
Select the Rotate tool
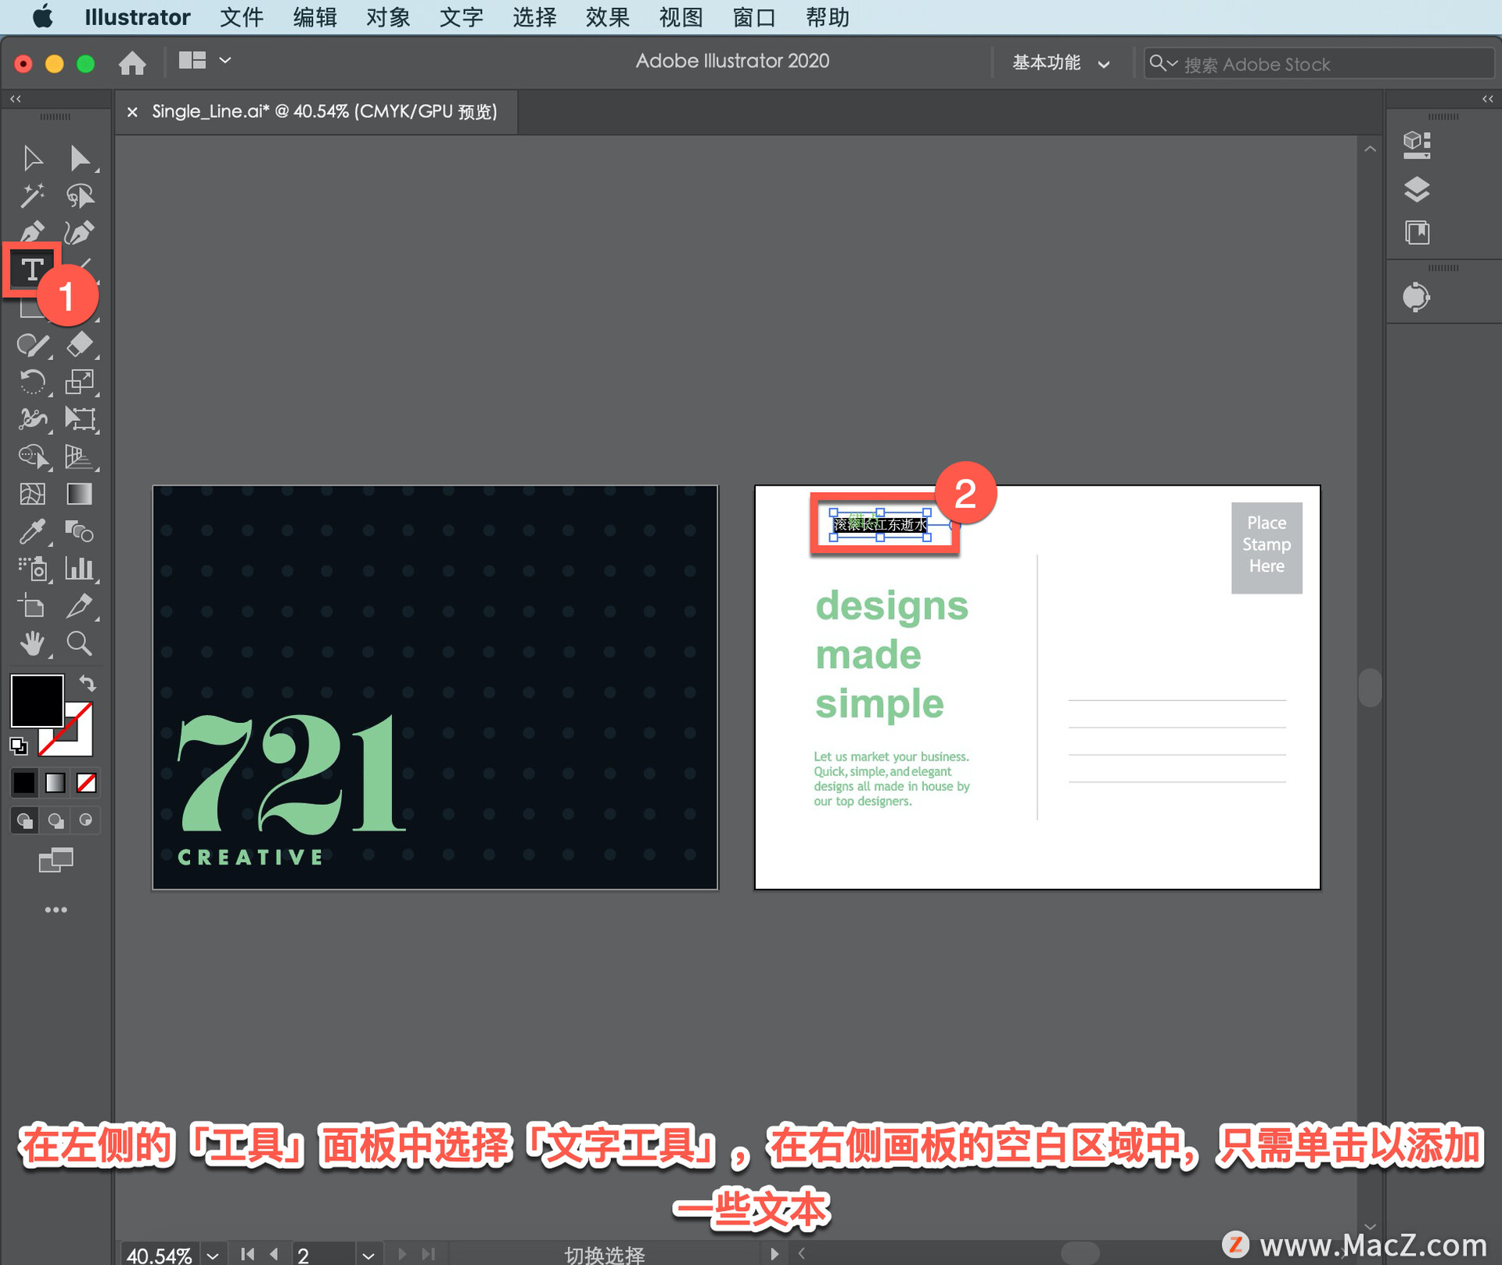32,382
